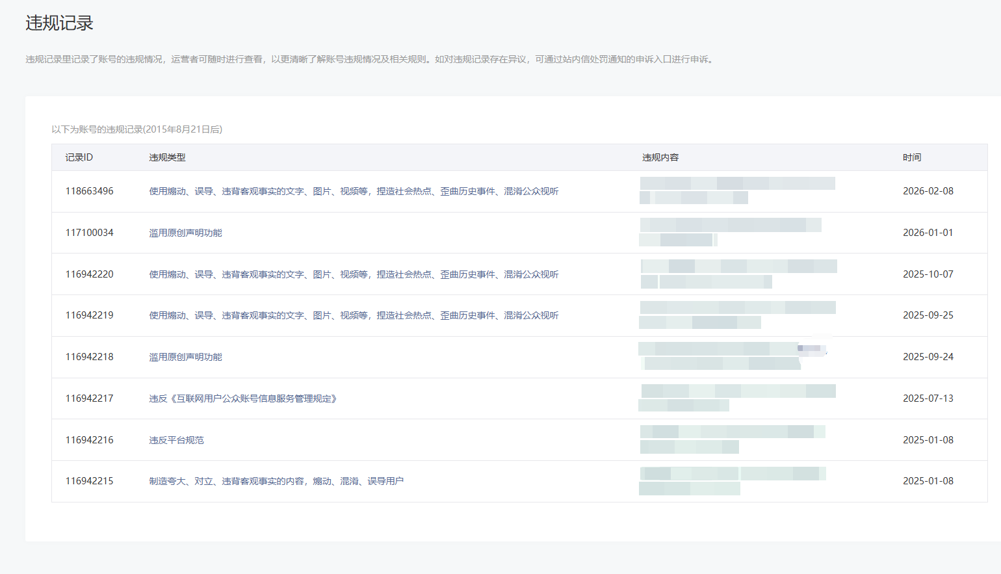The width and height of the screenshot is (1001, 574).
Task: Click the 违规记录 page title
Action: 59,23
